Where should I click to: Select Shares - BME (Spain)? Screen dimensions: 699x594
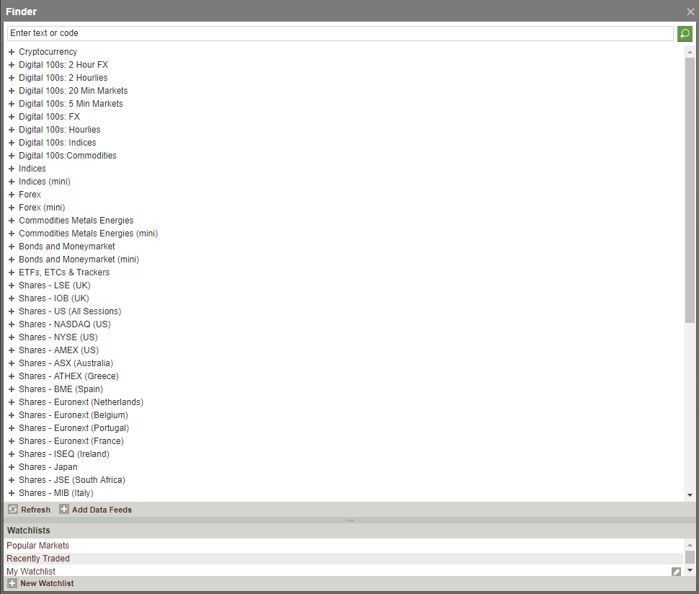tap(61, 389)
